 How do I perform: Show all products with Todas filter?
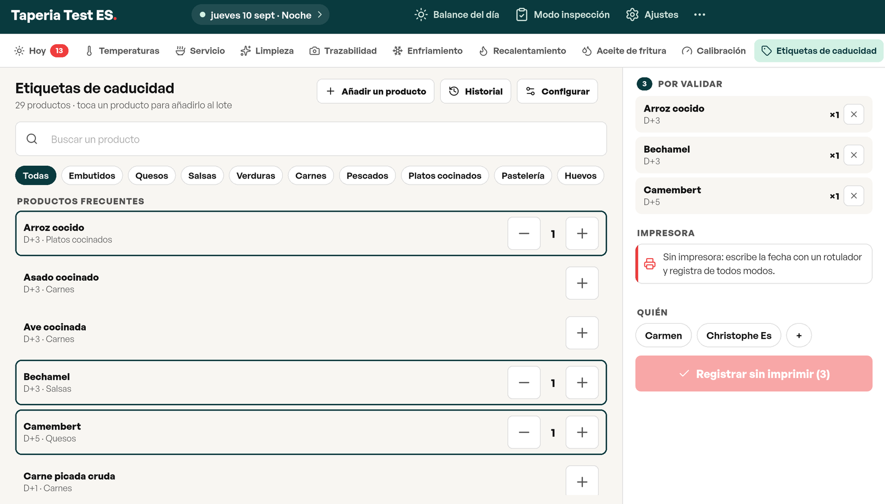coord(36,176)
